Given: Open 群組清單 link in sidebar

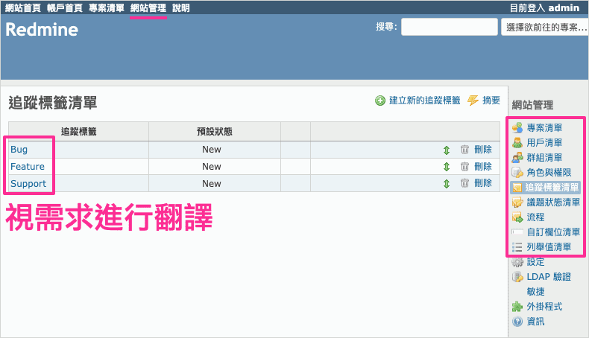Looking at the screenshot, I should (544, 158).
